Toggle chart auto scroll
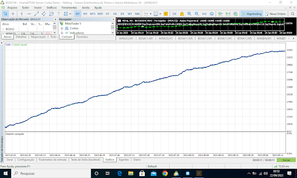Image resolution: width=297 pixels, height=178 pixels. [220, 14]
